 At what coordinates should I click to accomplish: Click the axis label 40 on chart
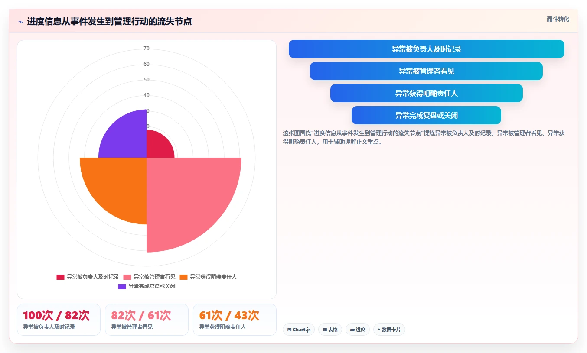[147, 95]
